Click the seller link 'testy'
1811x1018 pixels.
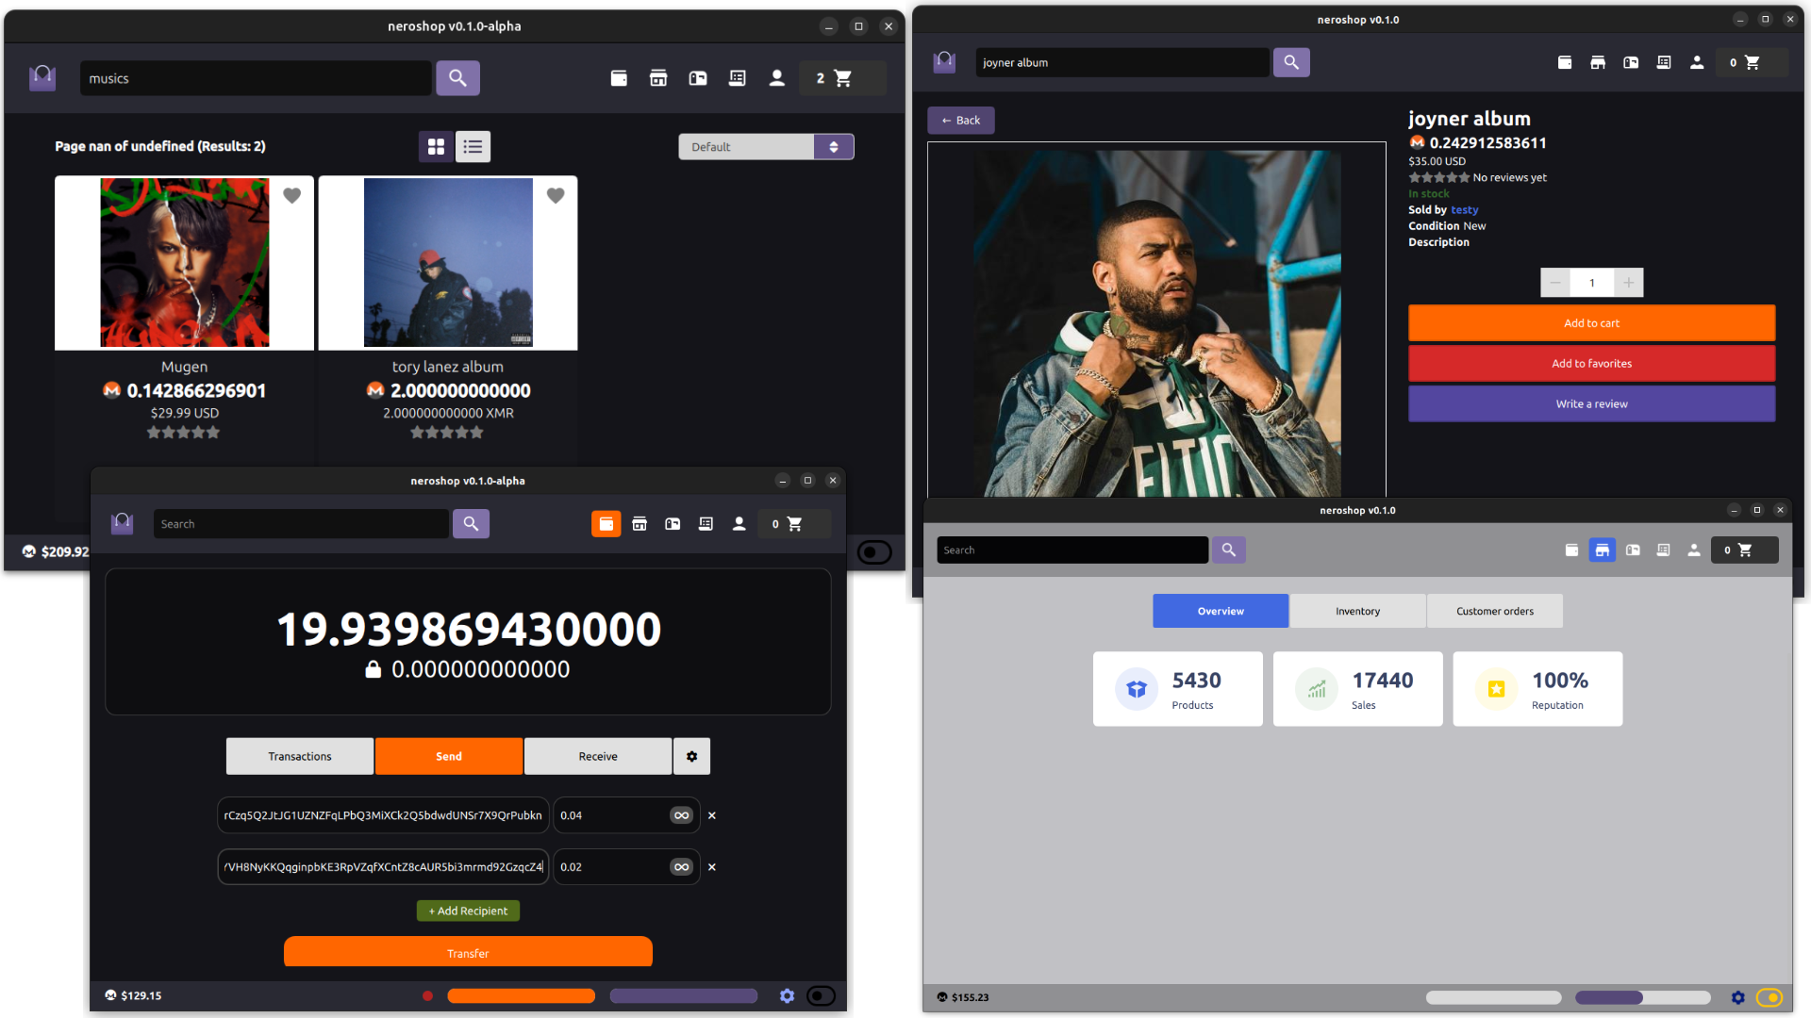click(x=1464, y=210)
